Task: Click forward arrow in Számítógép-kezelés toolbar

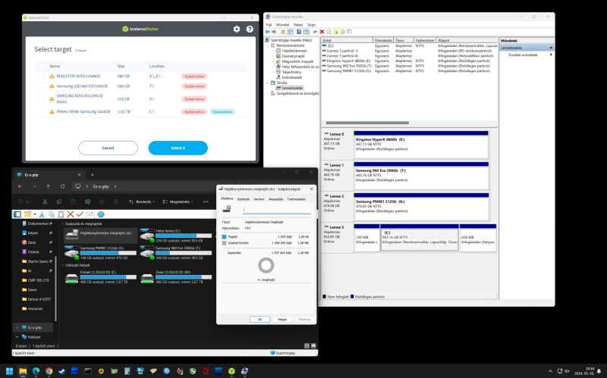Action: pos(274,32)
